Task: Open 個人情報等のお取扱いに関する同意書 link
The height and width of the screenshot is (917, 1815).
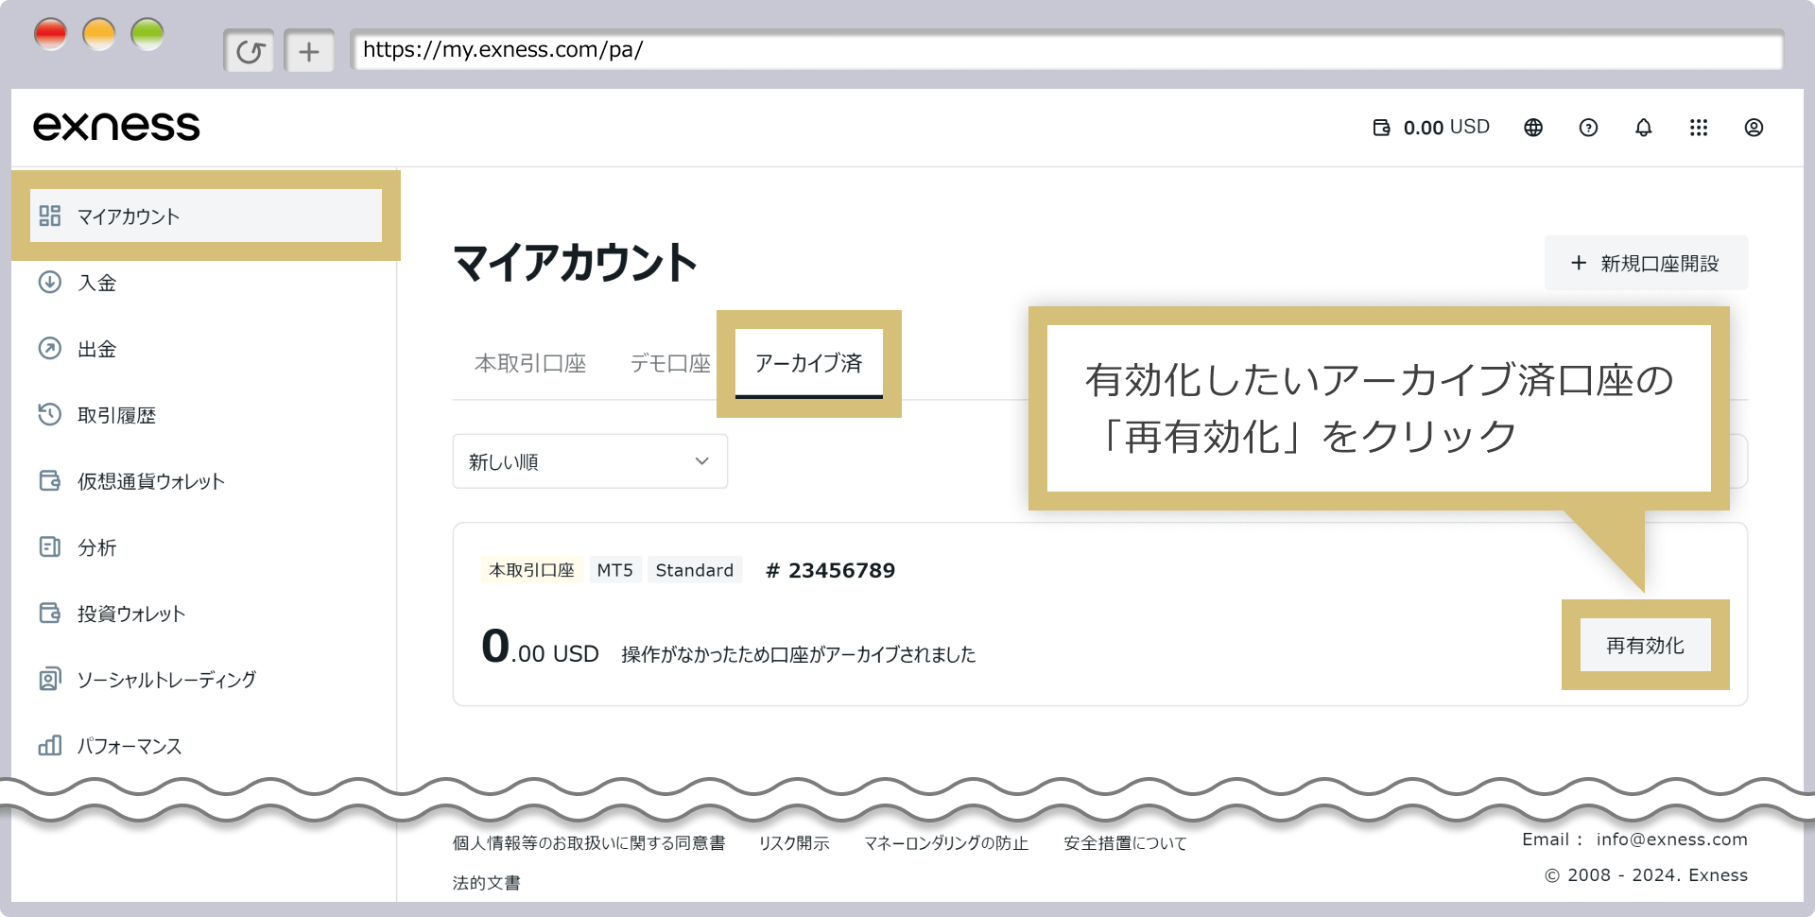Action: 589,843
